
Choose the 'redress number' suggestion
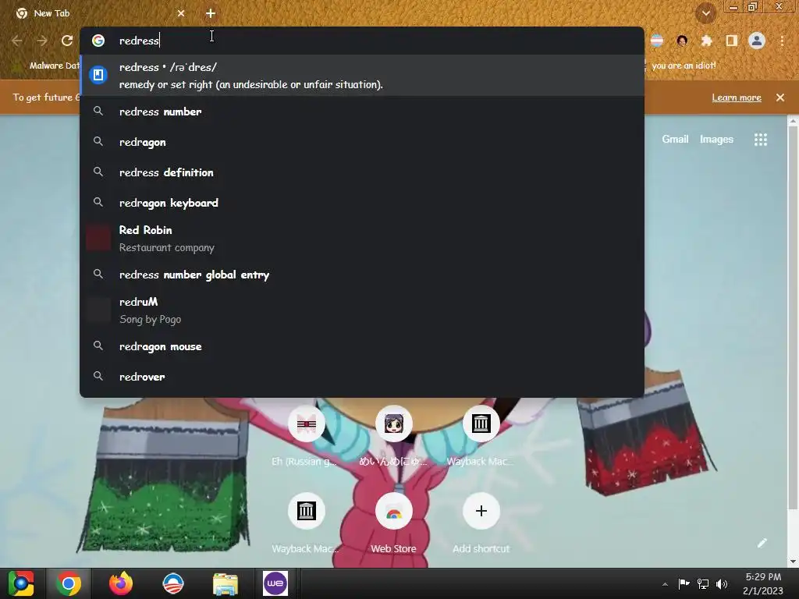(362, 112)
